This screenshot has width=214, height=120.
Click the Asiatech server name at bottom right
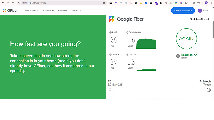coord(205,81)
